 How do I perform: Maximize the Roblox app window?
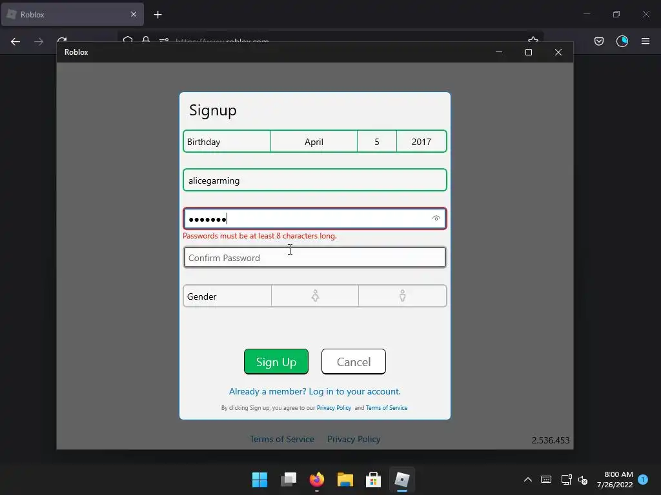pos(528,52)
